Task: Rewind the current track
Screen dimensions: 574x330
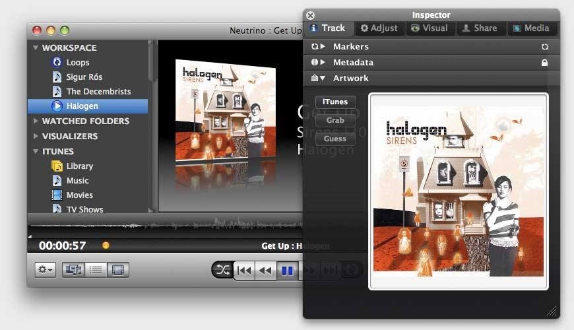Action: (265, 271)
